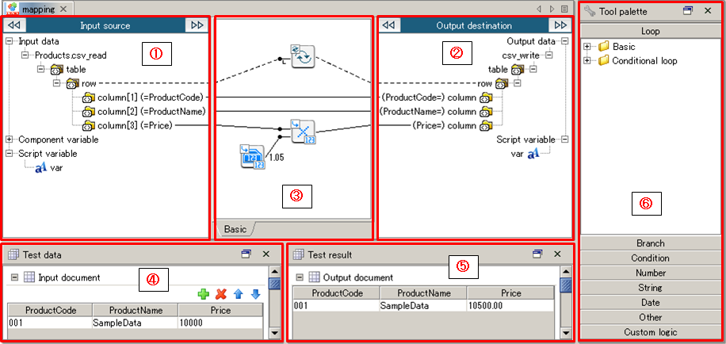Expand the Basic folder in Tool palette
The image size is (726, 344).
coord(587,47)
